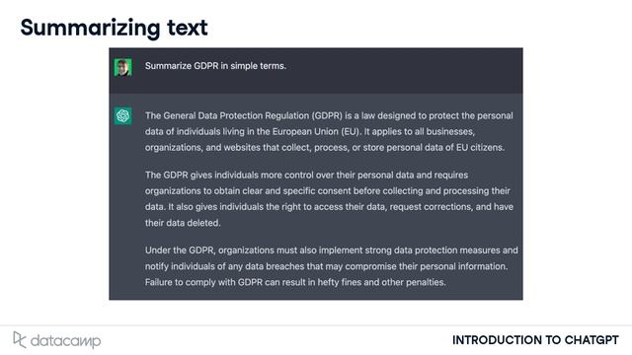Click the words 'clear and specific consent'
632x355 pixels.
pos(296,190)
